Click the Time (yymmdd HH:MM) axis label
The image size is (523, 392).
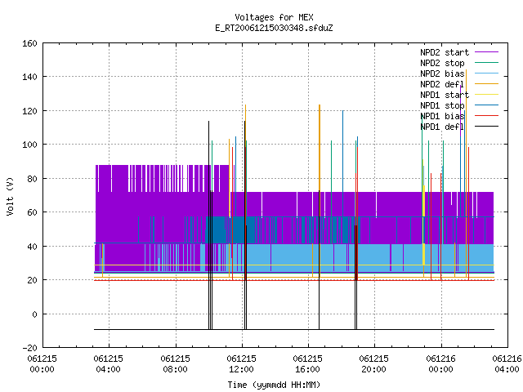click(274, 385)
